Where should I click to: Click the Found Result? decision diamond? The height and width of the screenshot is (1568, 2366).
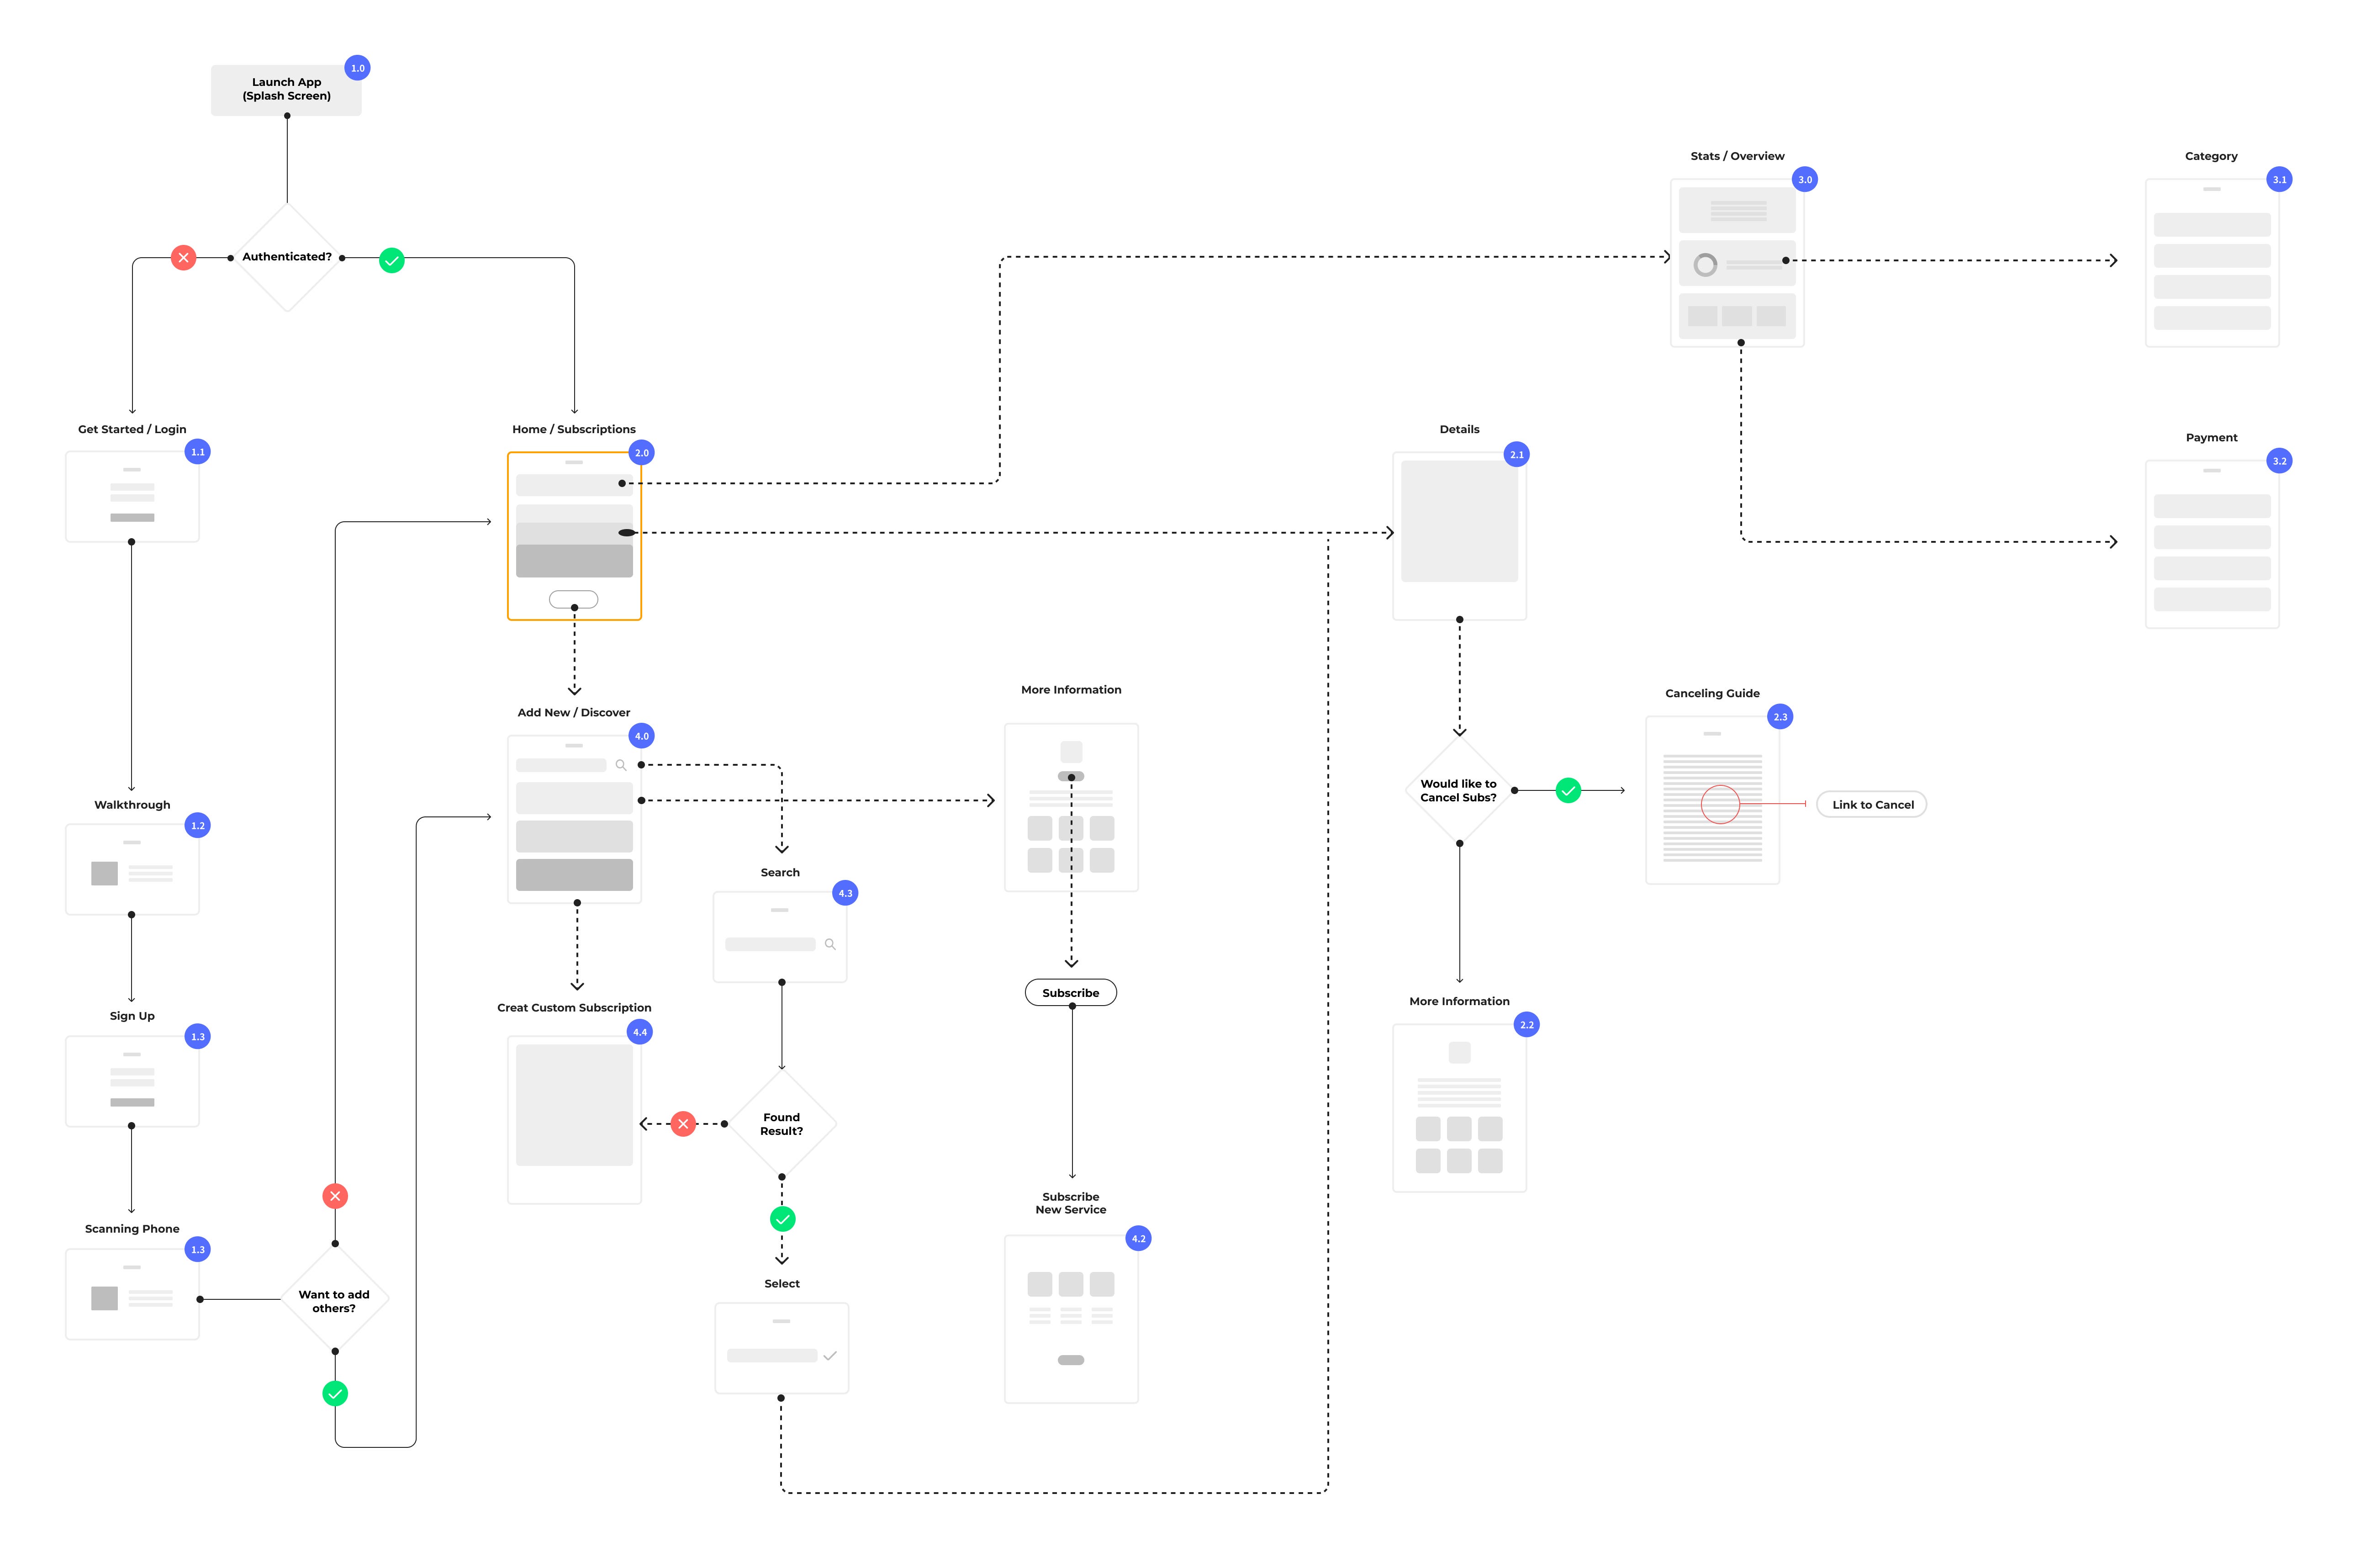(782, 1124)
